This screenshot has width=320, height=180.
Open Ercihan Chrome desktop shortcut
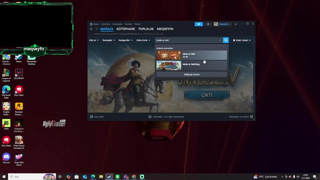tap(6, 60)
